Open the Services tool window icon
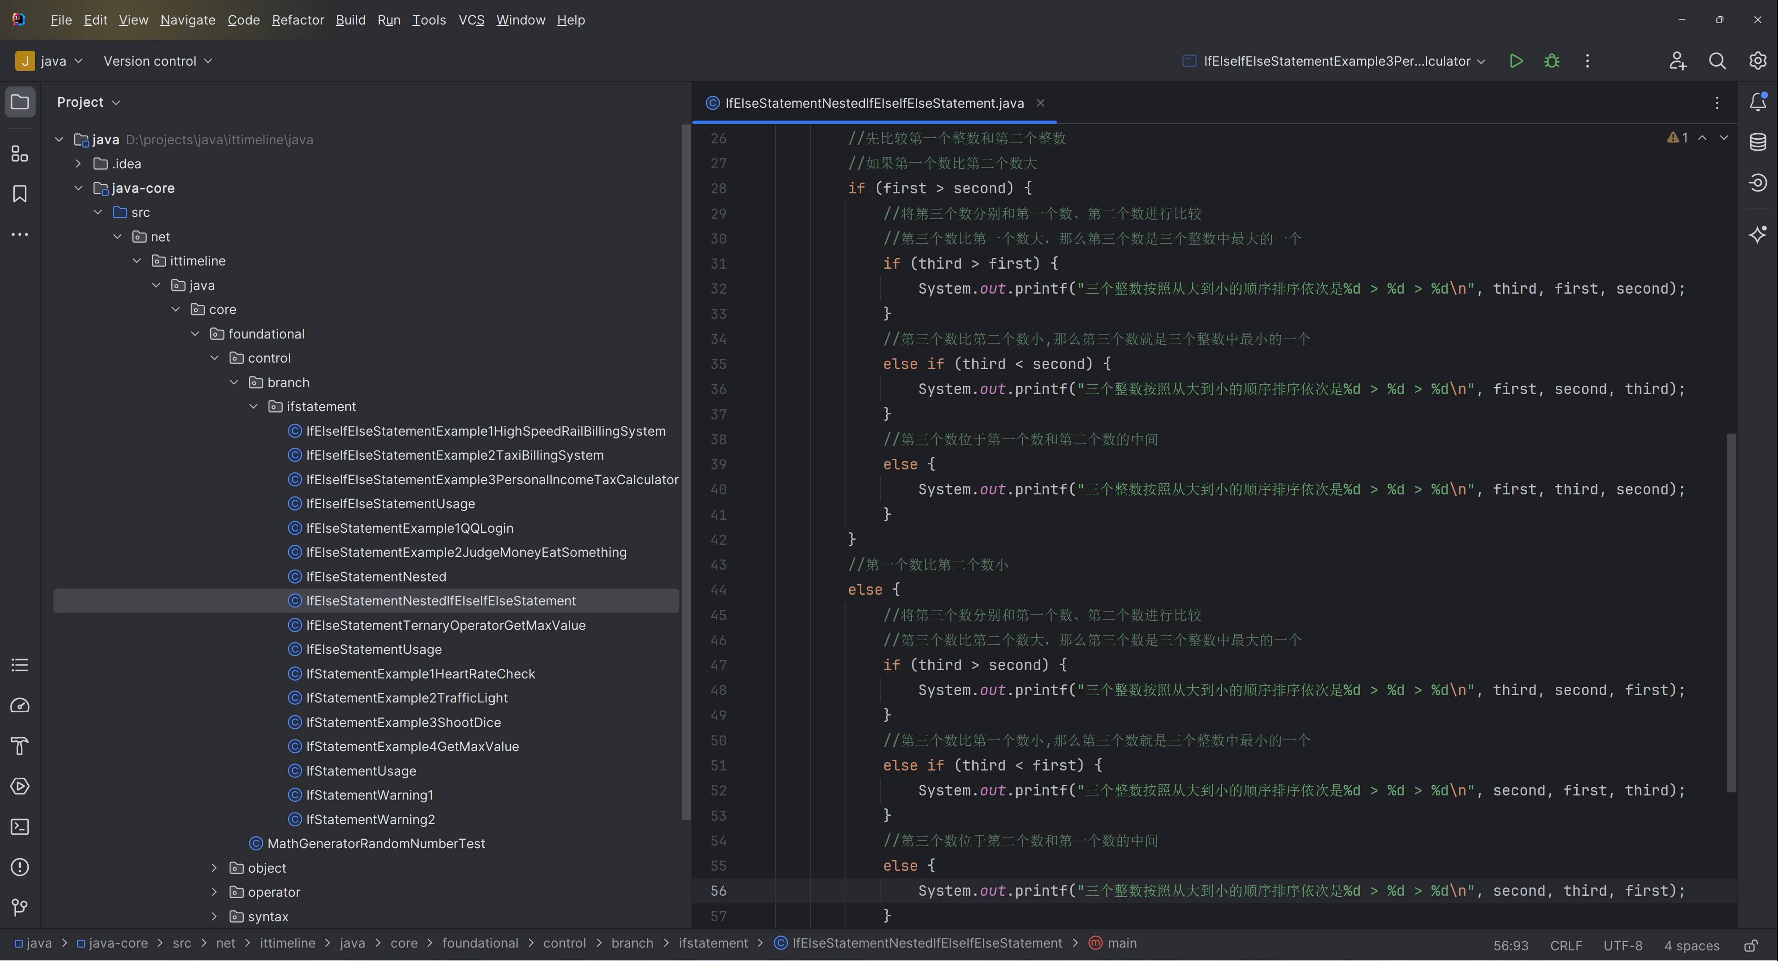1778x961 pixels. (20, 786)
